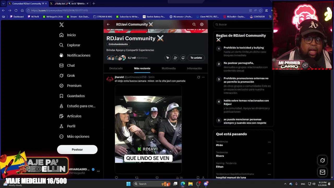Open the community settings gear icon
The width and height of the screenshot is (334, 188).
click(x=202, y=24)
